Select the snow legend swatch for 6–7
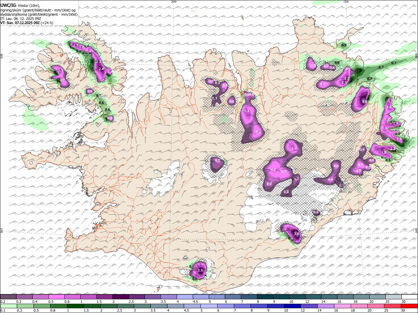Screen dimensions: 418x313 click(x=233, y=297)
